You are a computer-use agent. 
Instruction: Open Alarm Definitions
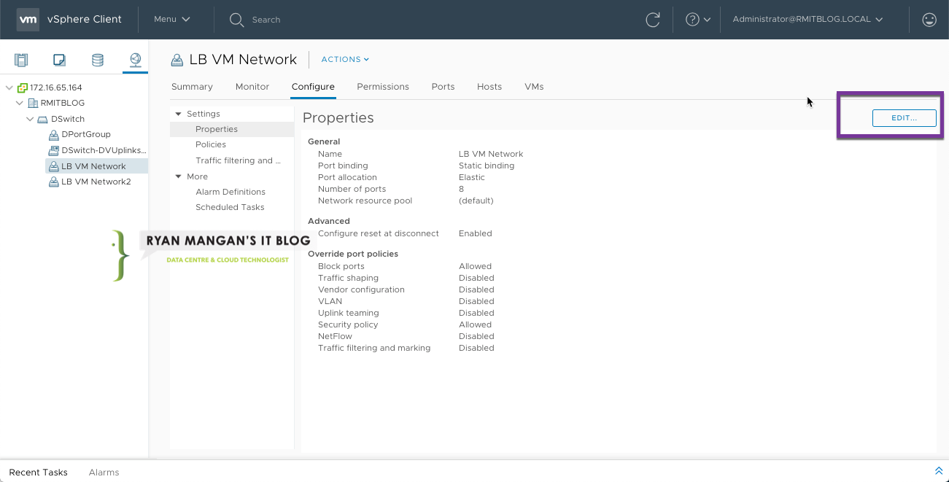click(232, 192)
